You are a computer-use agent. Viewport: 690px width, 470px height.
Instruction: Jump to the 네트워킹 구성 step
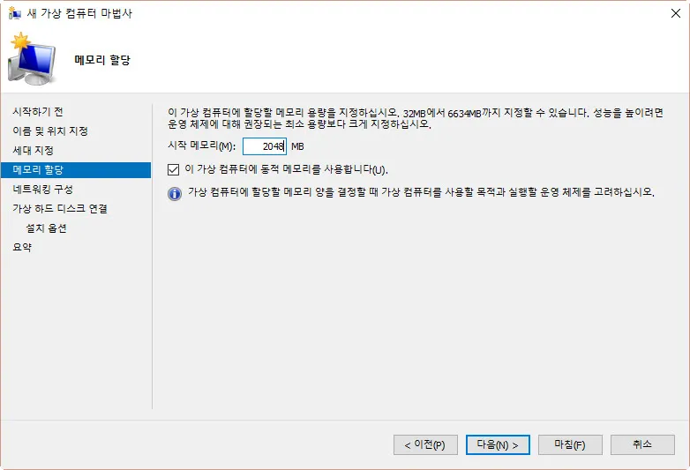coord(42,189)
